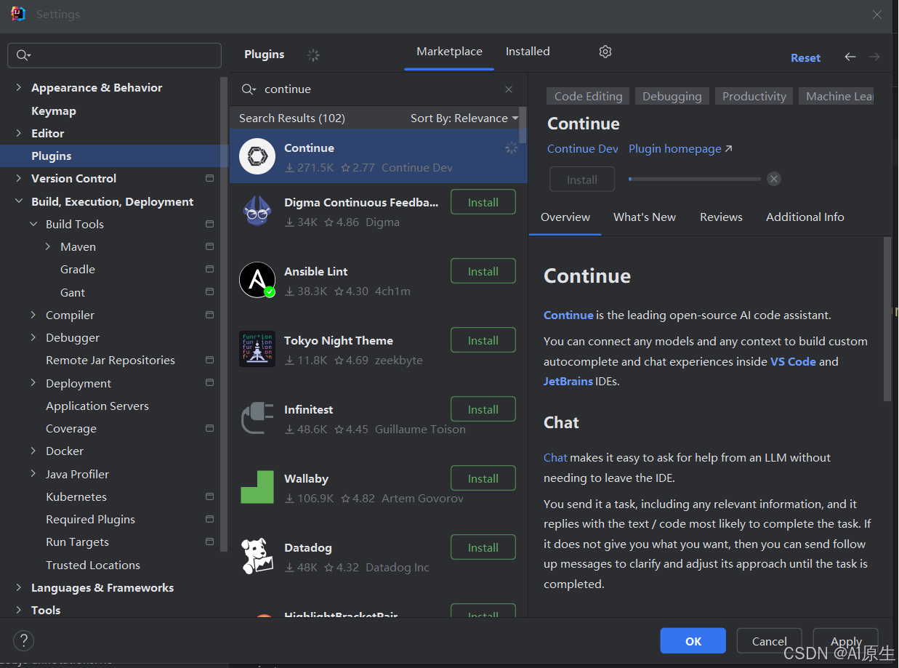Install the Digma Continuous Feedback plugin
This screenshot has height=668, width=899.
[483, 202]
